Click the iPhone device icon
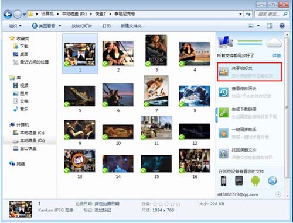This screenshot has width=293, height=223. click(x=224, y=180)
